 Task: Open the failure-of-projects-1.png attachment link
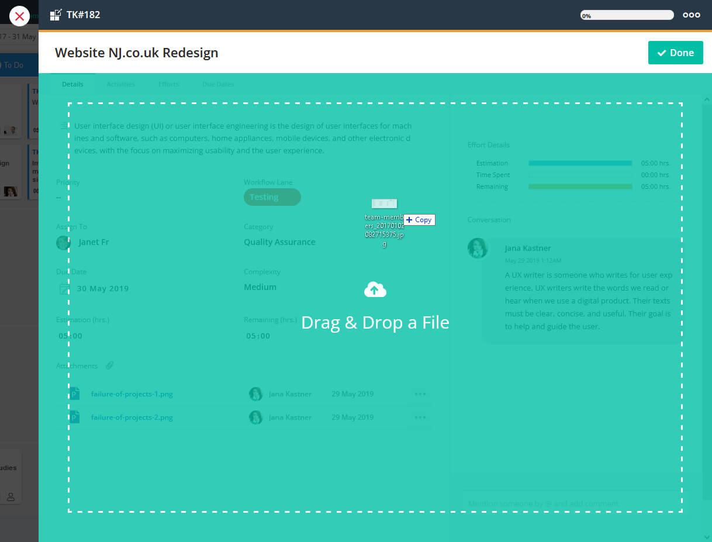[132, 393]
